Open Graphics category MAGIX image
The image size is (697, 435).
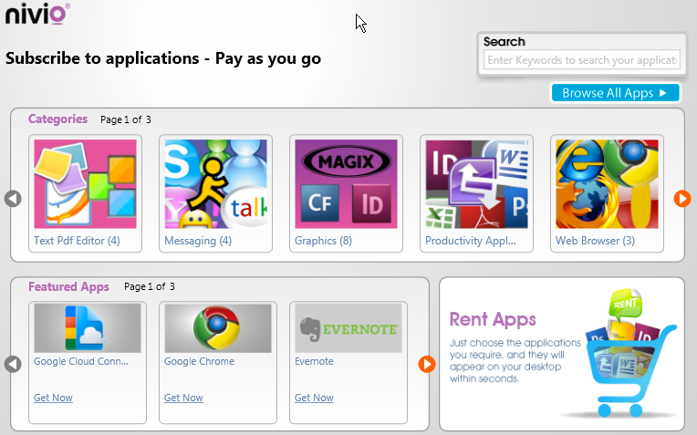click(x=347, y=184)
